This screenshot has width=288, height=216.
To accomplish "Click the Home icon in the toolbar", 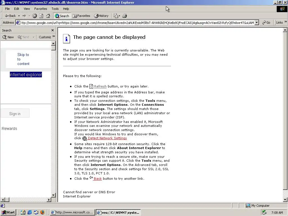I will point(48,16).
